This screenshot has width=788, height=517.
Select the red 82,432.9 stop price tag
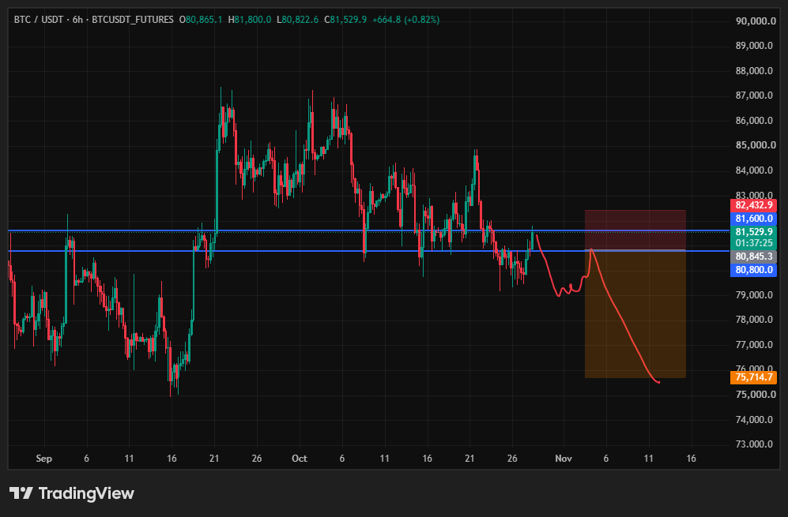click(753, 204)
